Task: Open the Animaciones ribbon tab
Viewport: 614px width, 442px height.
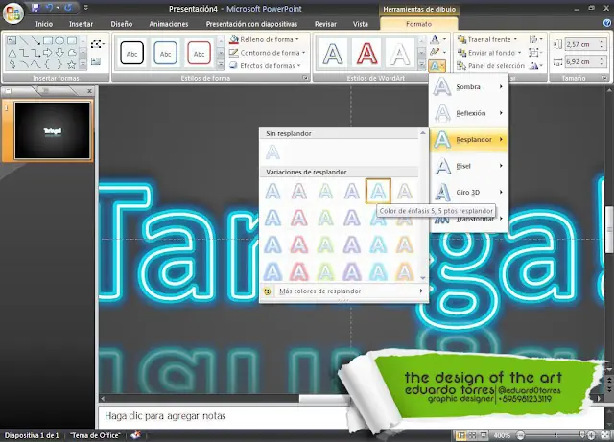Action: coord(169,25)
